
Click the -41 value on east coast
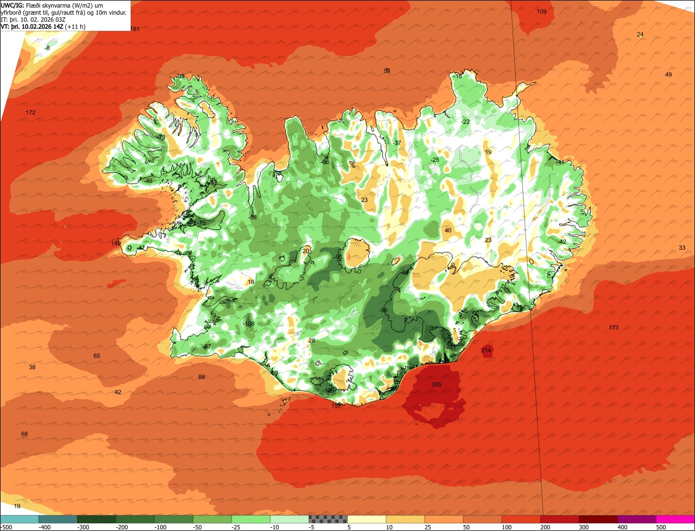(560, 162)
